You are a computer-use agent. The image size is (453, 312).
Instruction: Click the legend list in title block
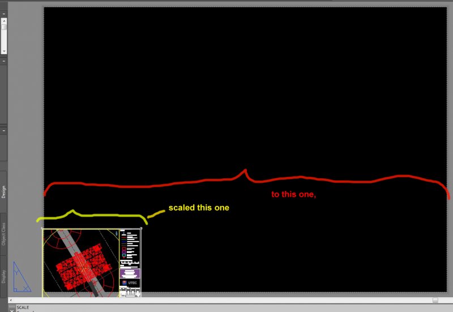pos(130,244)
